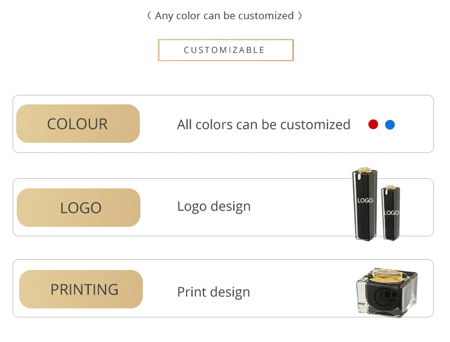
Task: Pick the red color dot
Action: [373, 124]
